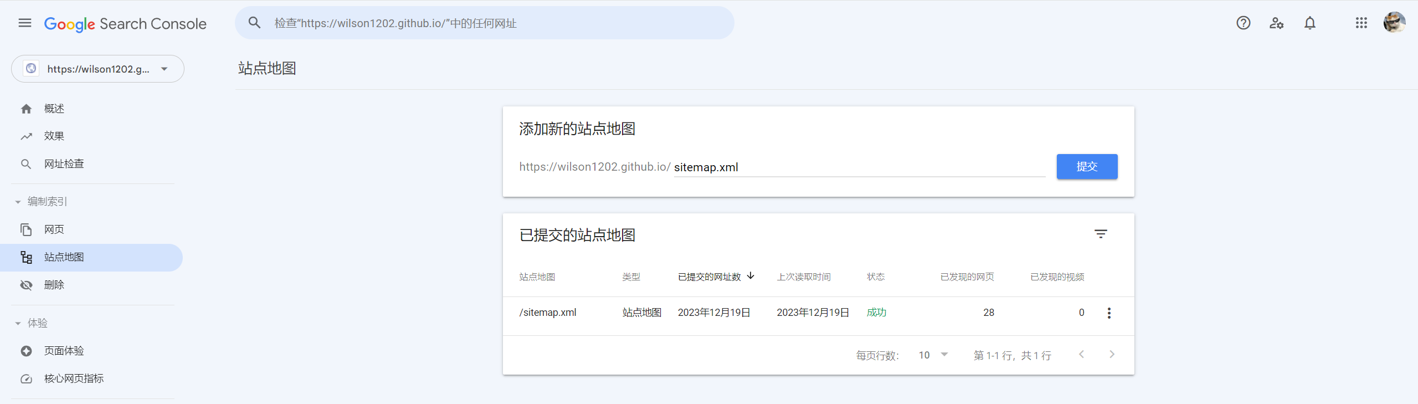The height and width of the screenshot is (404, 1418).
Task: Open more options for /sitemap.xml row
Action: [1108, 313]
